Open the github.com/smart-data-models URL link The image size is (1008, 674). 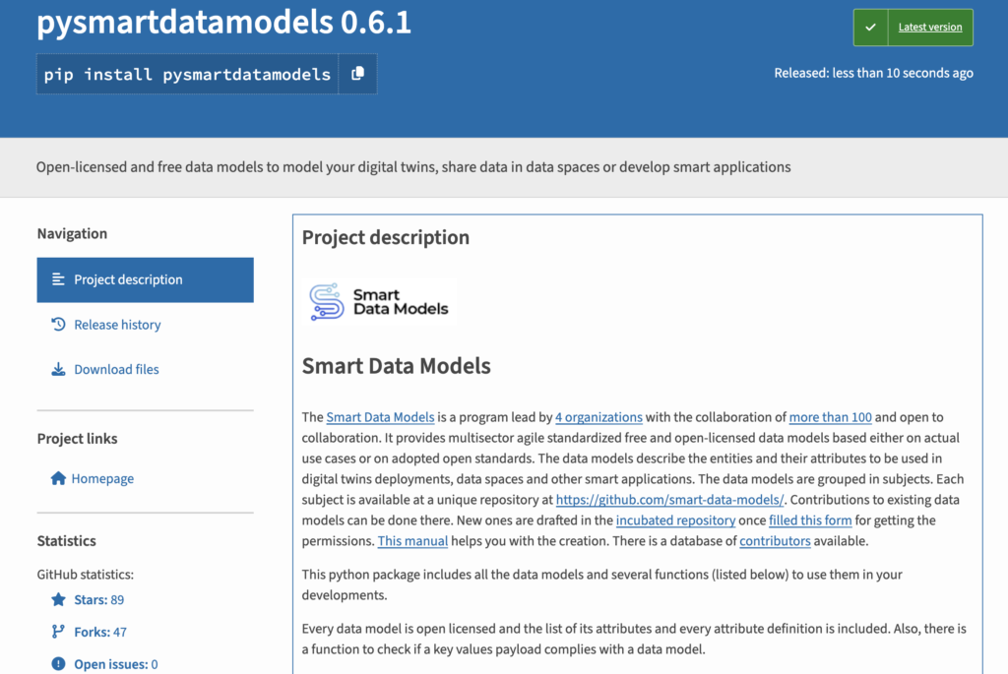(x=669, y=499)
